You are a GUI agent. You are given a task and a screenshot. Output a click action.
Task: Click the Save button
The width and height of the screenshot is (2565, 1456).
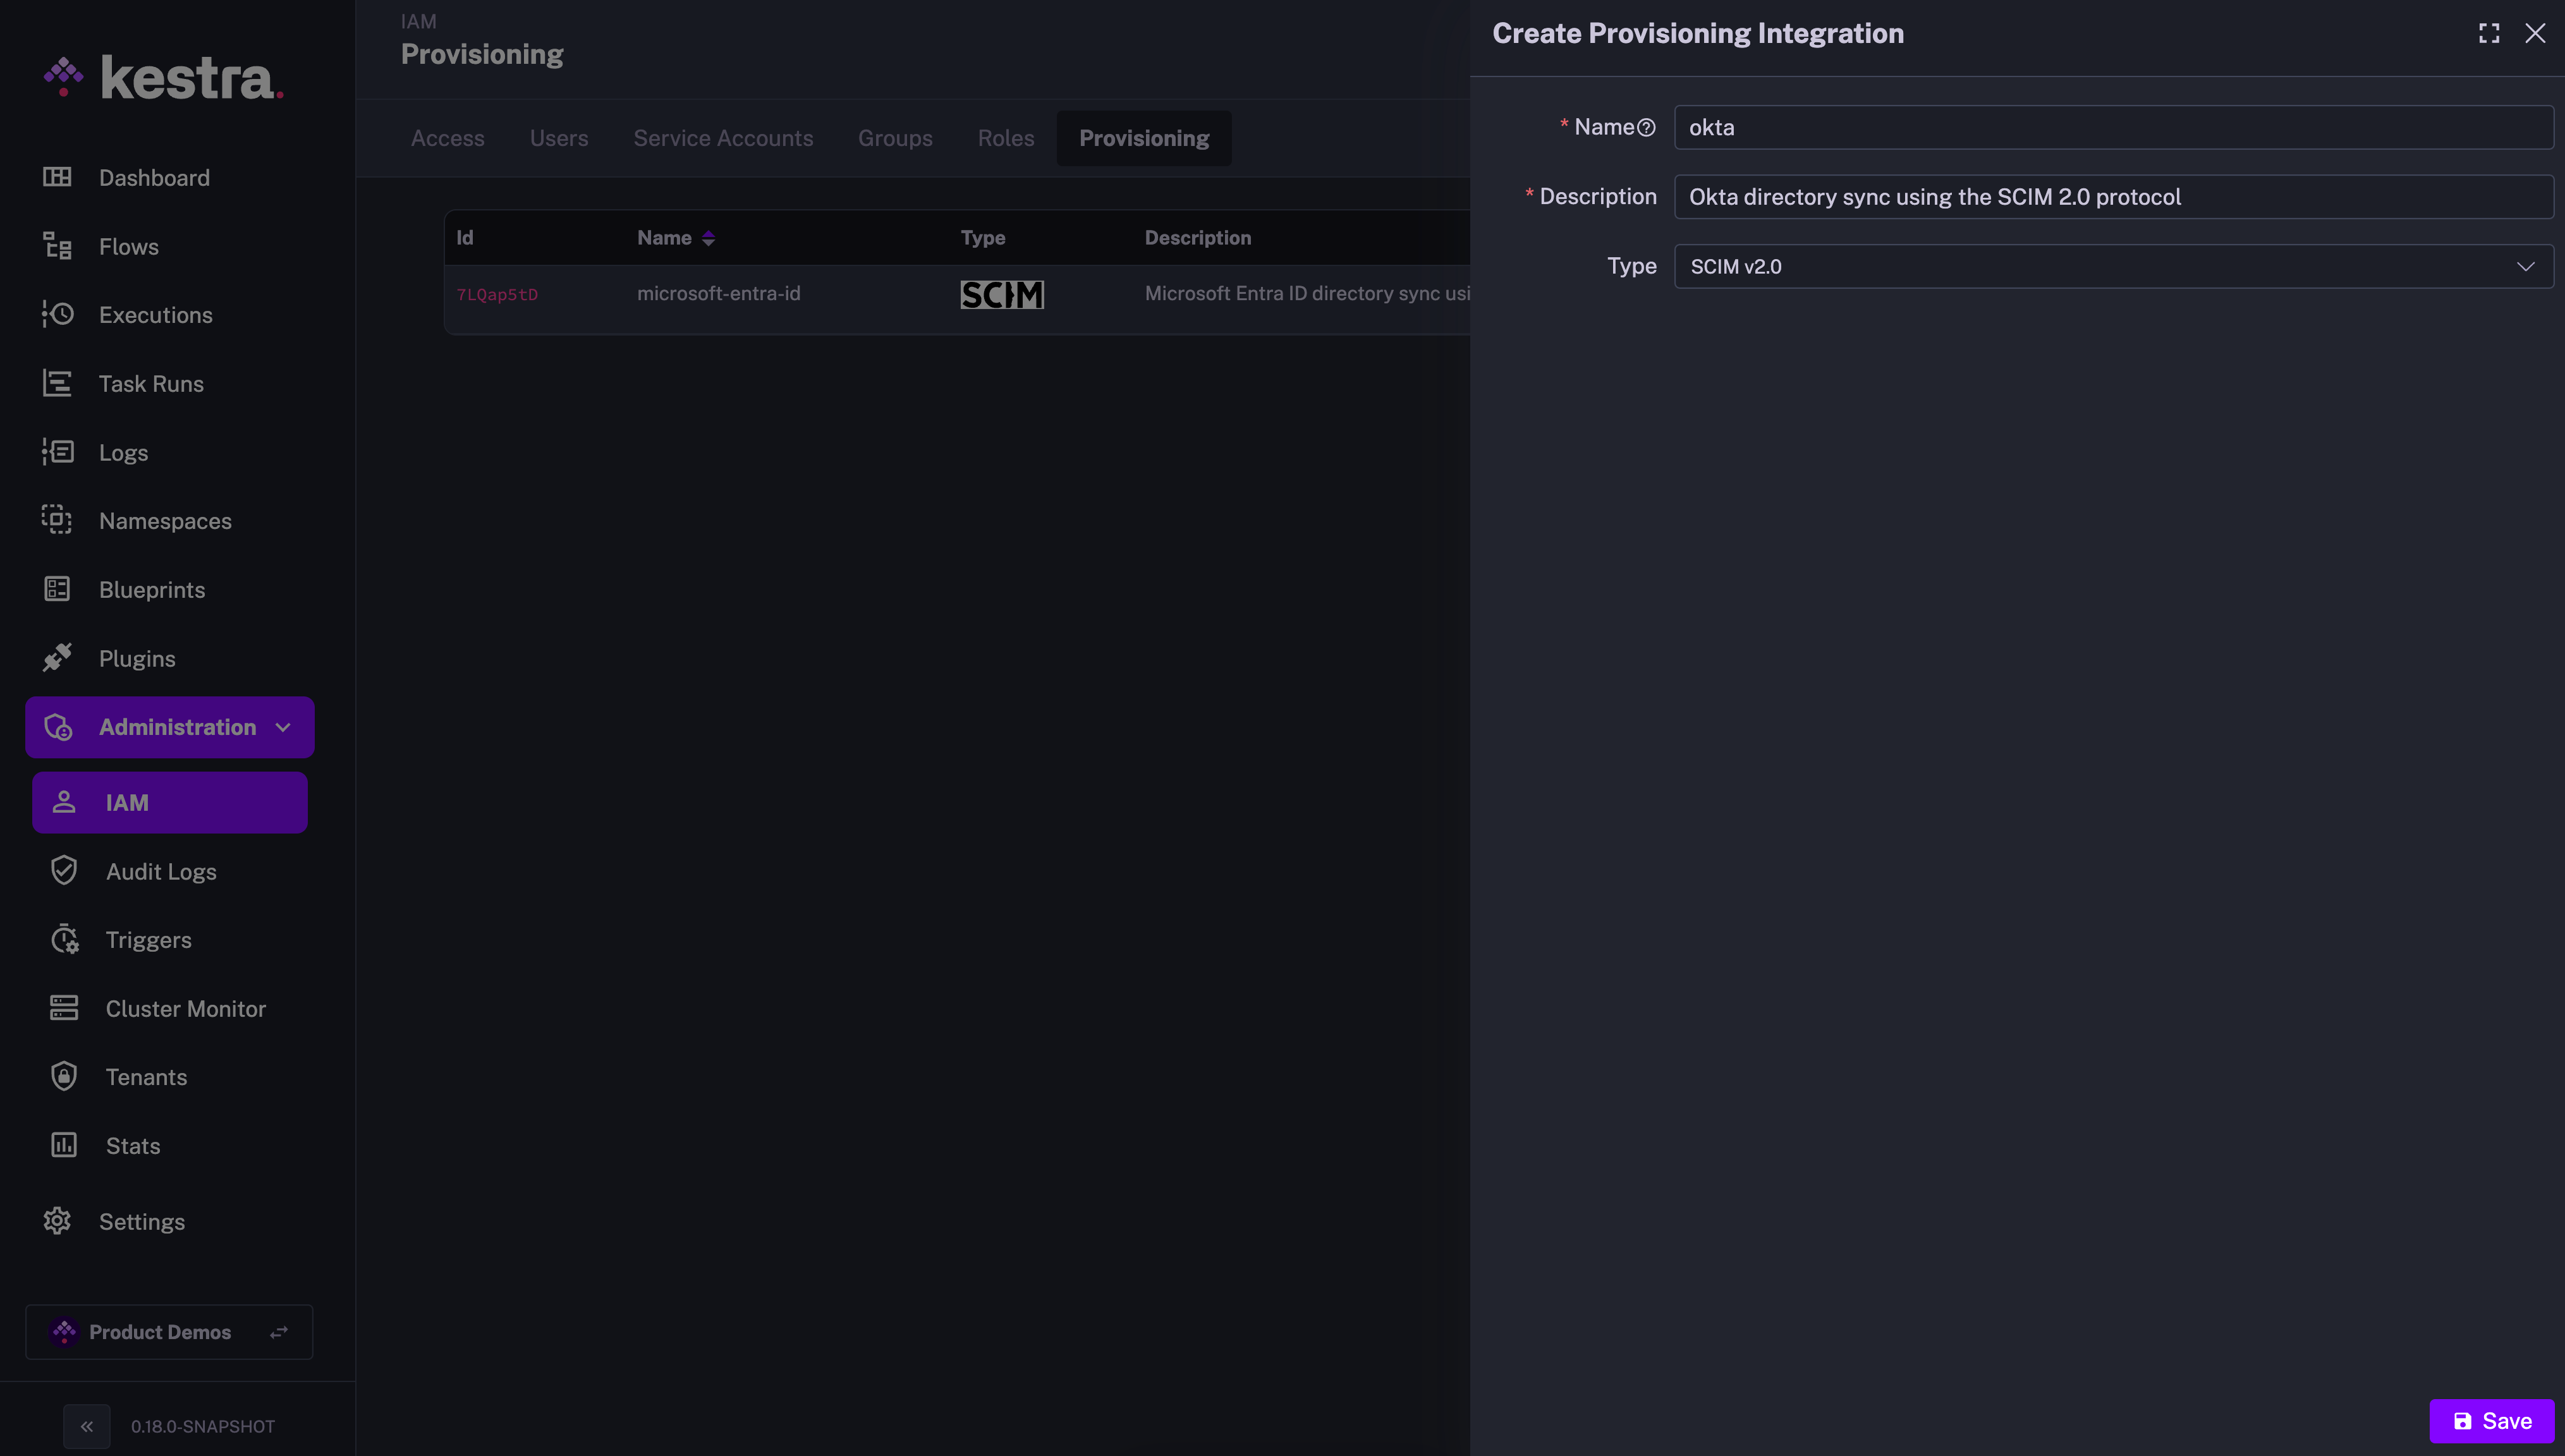click(2492, 1421)
